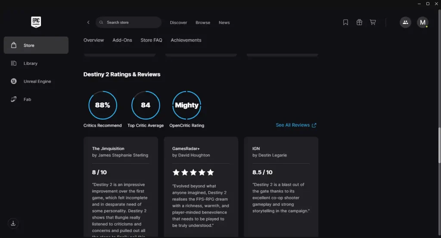
Task: Click into the Search store field
Action: [128, 22]
